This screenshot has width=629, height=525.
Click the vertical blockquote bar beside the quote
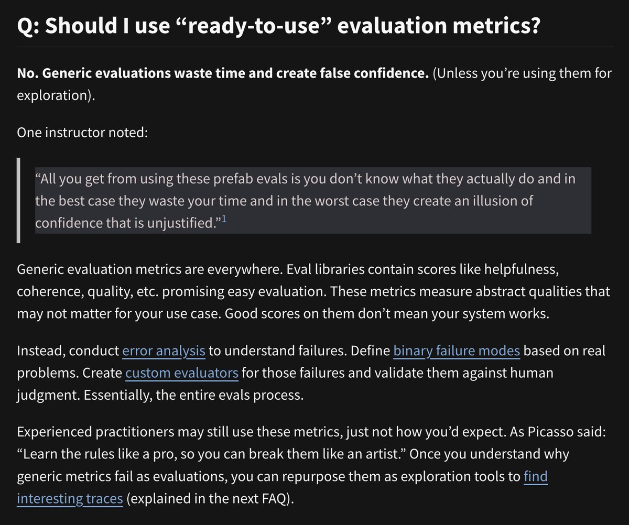point(18,201)
